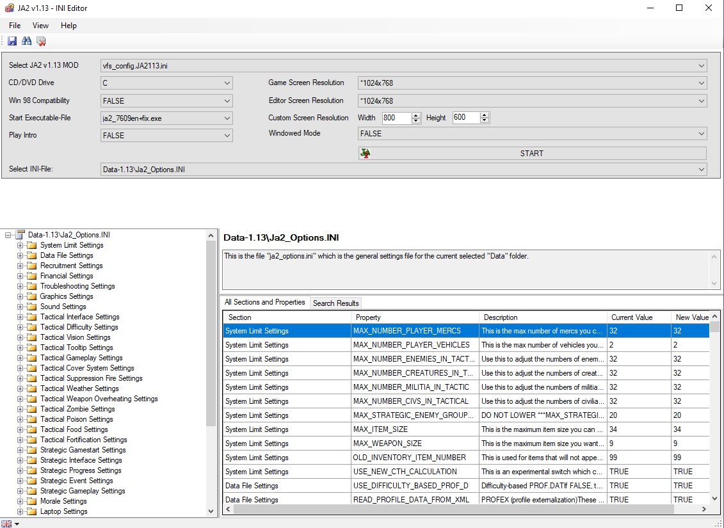Open the Game Screen Resolution dropdown
The width and height of the screenshot is (724, 528).
tap(533, 83)
